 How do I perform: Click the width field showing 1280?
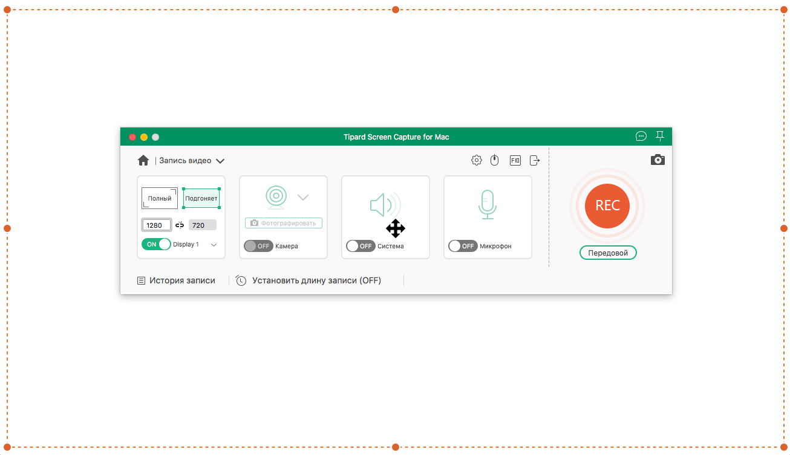pos(157,225)
